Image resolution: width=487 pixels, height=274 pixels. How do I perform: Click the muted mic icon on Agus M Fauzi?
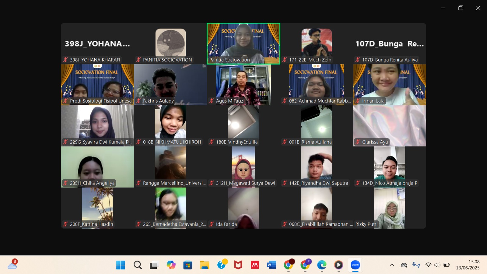tap(212, 101)
